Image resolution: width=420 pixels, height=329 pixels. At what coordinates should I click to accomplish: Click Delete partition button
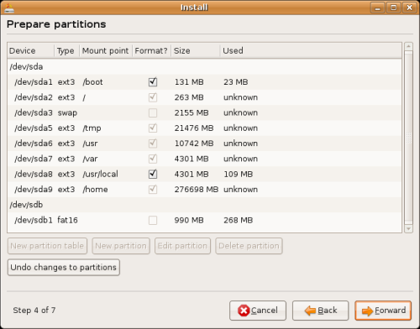pyautogui.click(x=249, y=246)
